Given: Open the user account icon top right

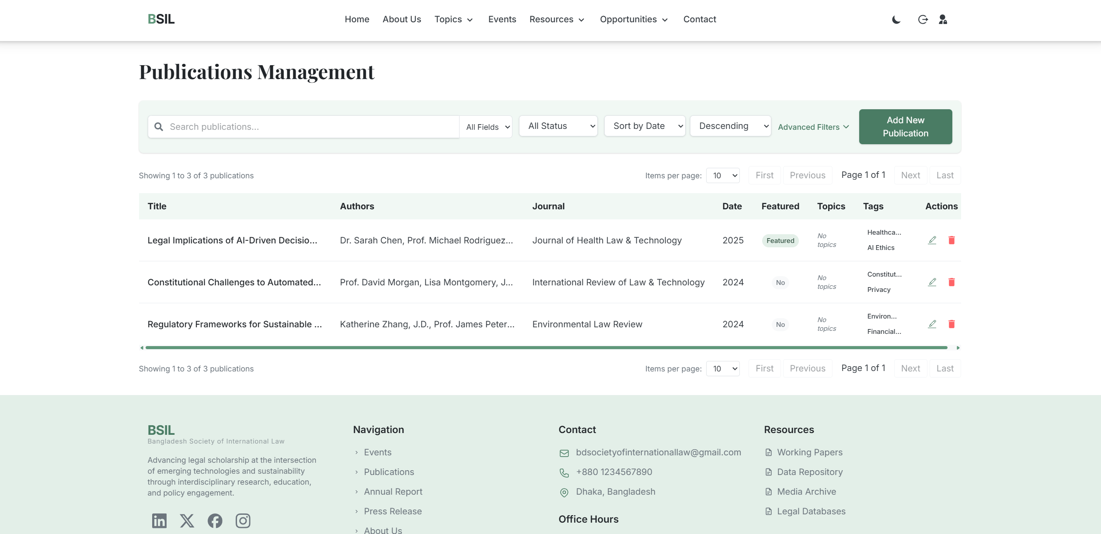Looking at the screenshot, I should click(943, 20).
